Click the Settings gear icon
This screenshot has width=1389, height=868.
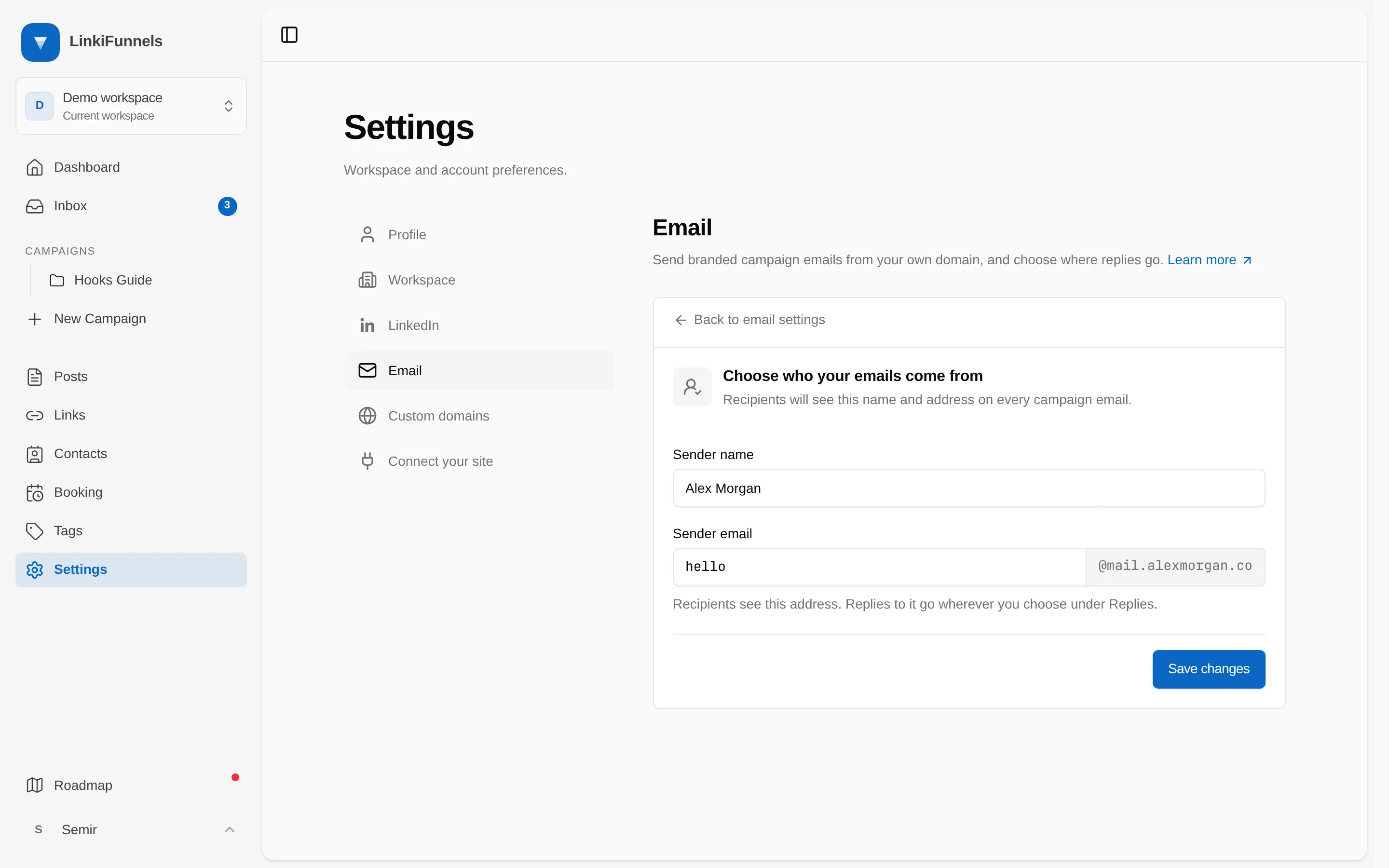(x=34, y=570)
